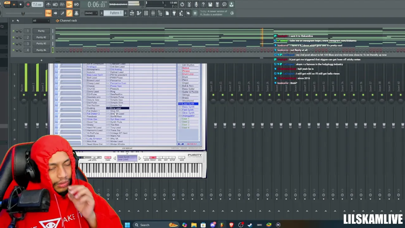This screenshot has height=228, width=405.
Task: Adjust the mixer Master track fader
Action: click(26, 125)
